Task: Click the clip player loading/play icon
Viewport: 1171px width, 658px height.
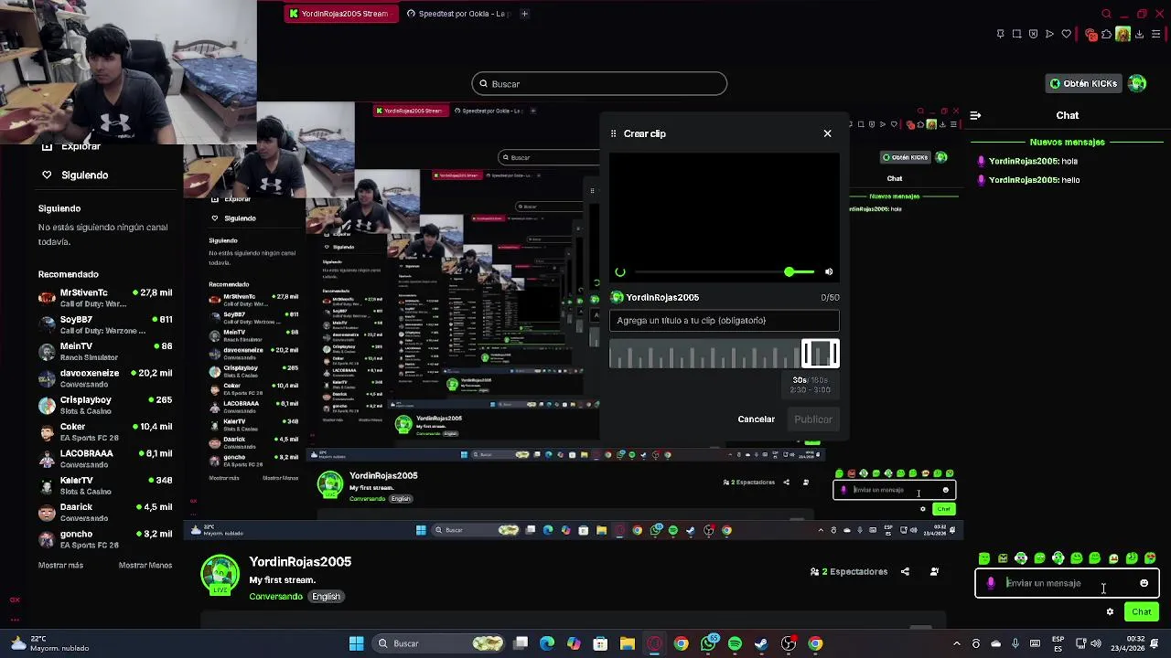Action: [620, 272]
